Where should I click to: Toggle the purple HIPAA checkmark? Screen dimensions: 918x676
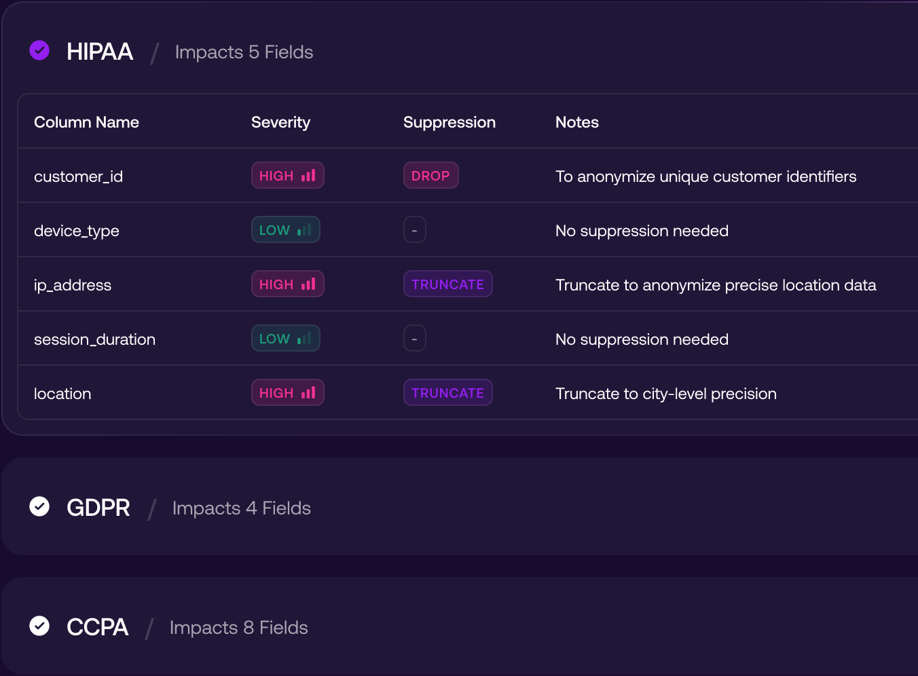(x=39, y=50)
